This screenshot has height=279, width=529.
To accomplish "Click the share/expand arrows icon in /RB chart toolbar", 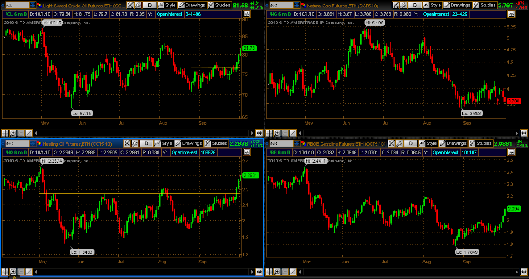I will (391, 143).
